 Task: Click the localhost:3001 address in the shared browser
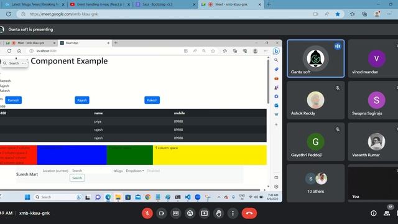[47, 51]
